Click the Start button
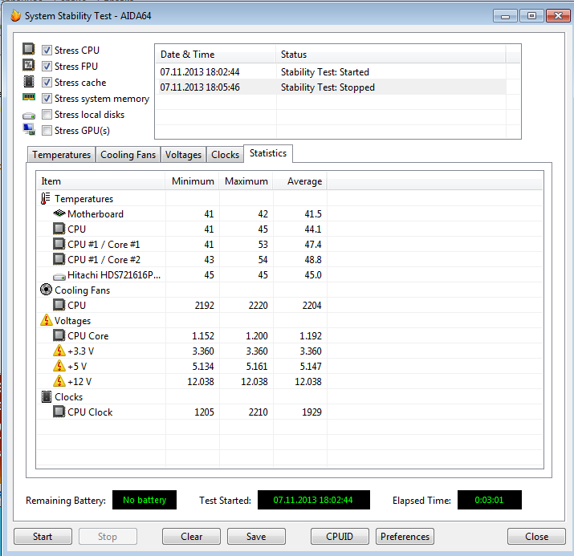574x556 pixels. 43,536
